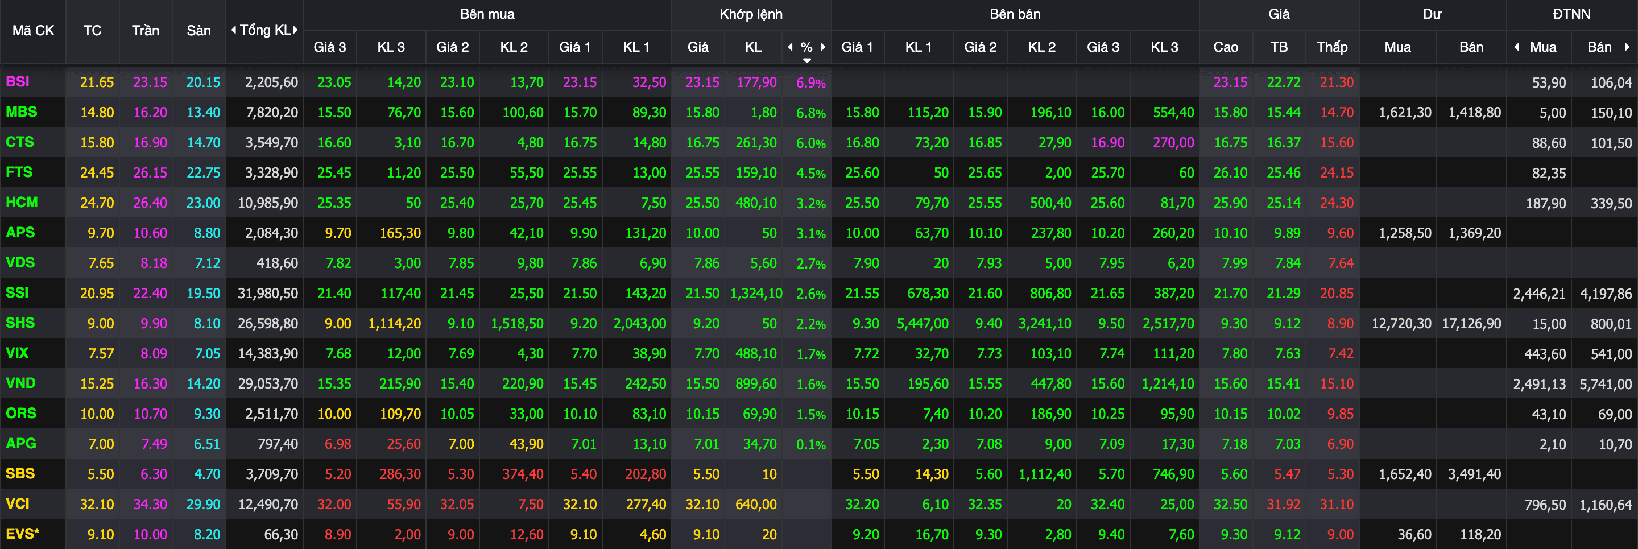
Task: Click the Khớp lệnh group header
Action: [751, 14]
